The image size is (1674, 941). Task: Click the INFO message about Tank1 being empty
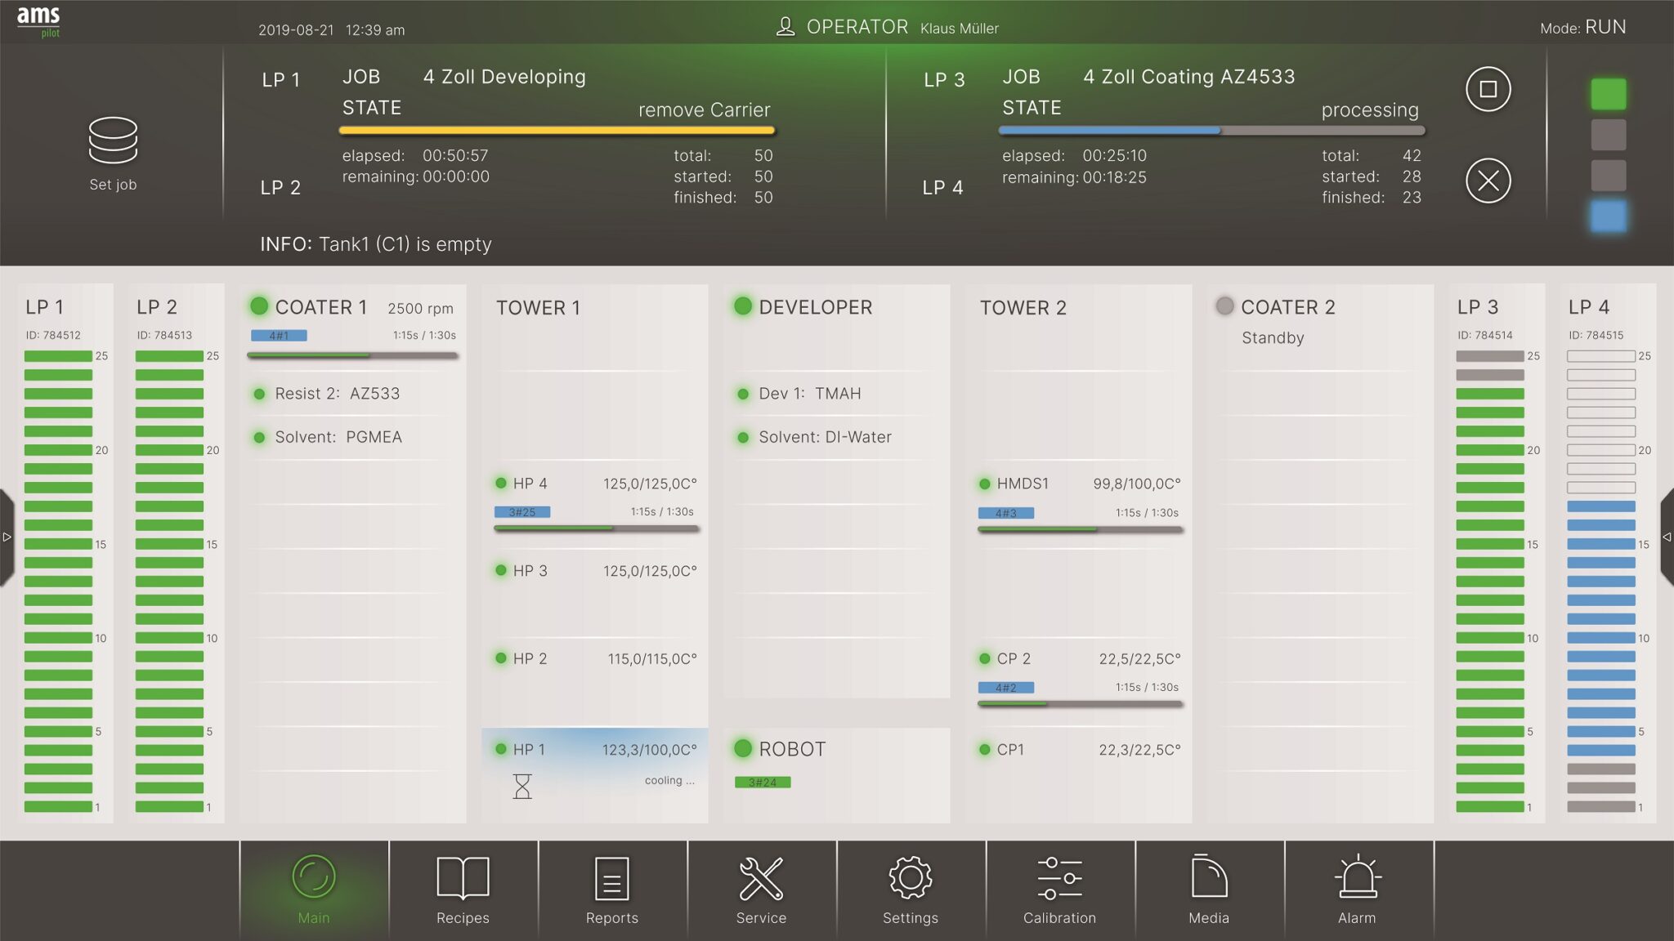tap(376, 244)
